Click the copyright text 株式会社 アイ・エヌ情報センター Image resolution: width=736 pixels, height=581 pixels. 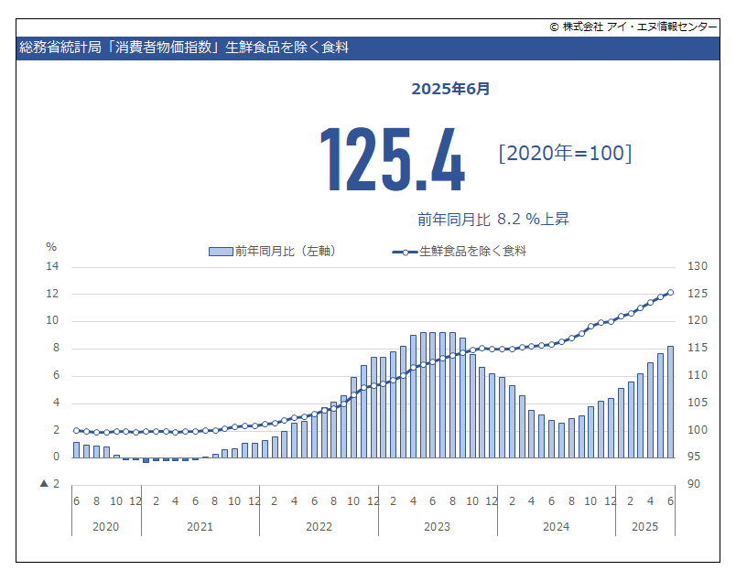pyautogui.click(x=633, y=27)
